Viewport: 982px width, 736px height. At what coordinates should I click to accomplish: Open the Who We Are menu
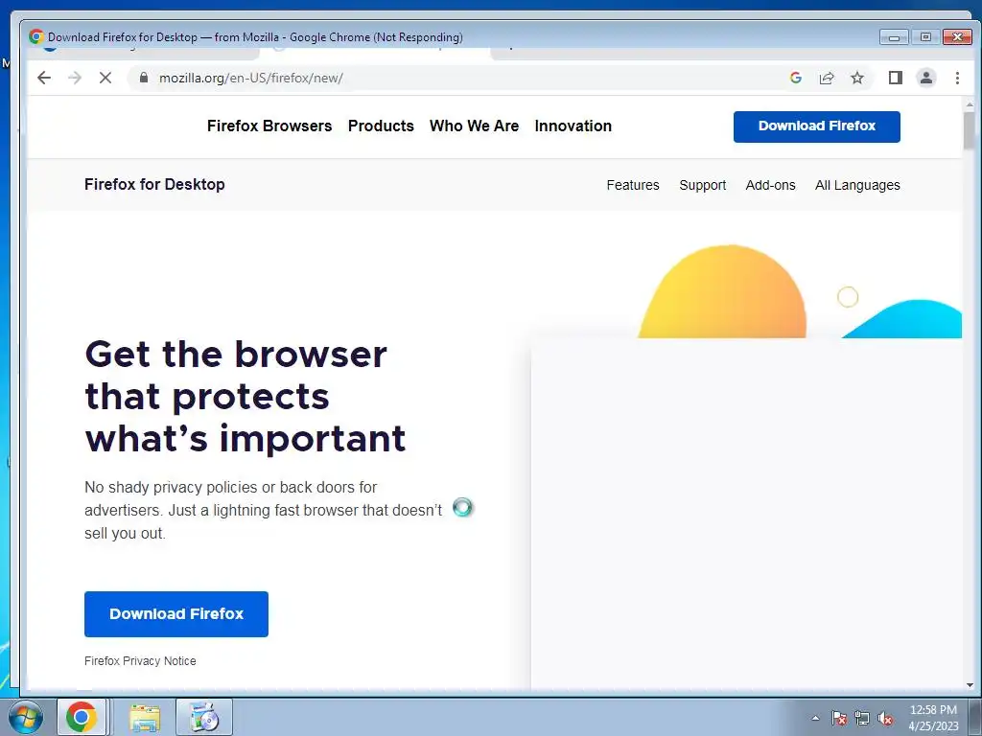[474, 126]
